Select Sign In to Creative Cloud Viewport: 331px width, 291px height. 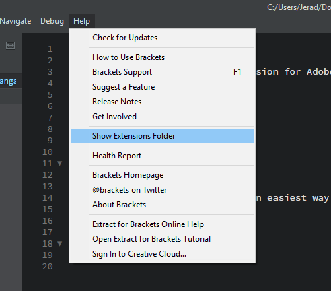click(162, 254)
